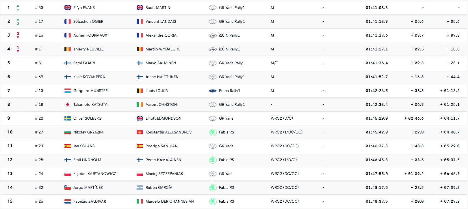This screenshot has height=209, width=468.
Task: Click the Sweden flag beside Oliver SOLBERG
Action: coord(68,118)
